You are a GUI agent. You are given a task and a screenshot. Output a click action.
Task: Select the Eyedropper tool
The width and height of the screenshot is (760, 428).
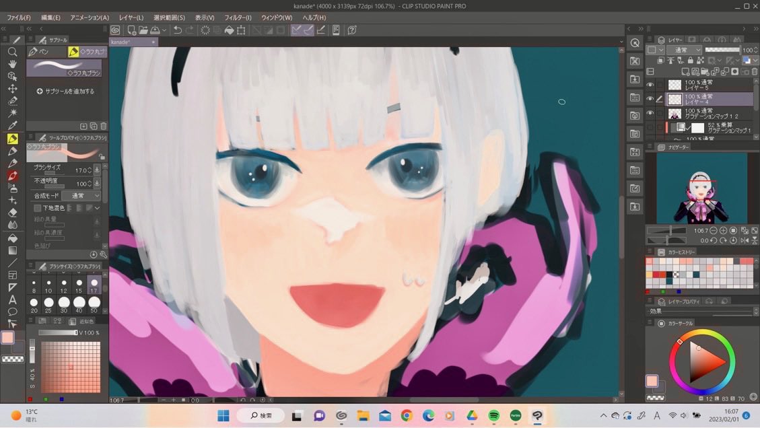[13, 126]
